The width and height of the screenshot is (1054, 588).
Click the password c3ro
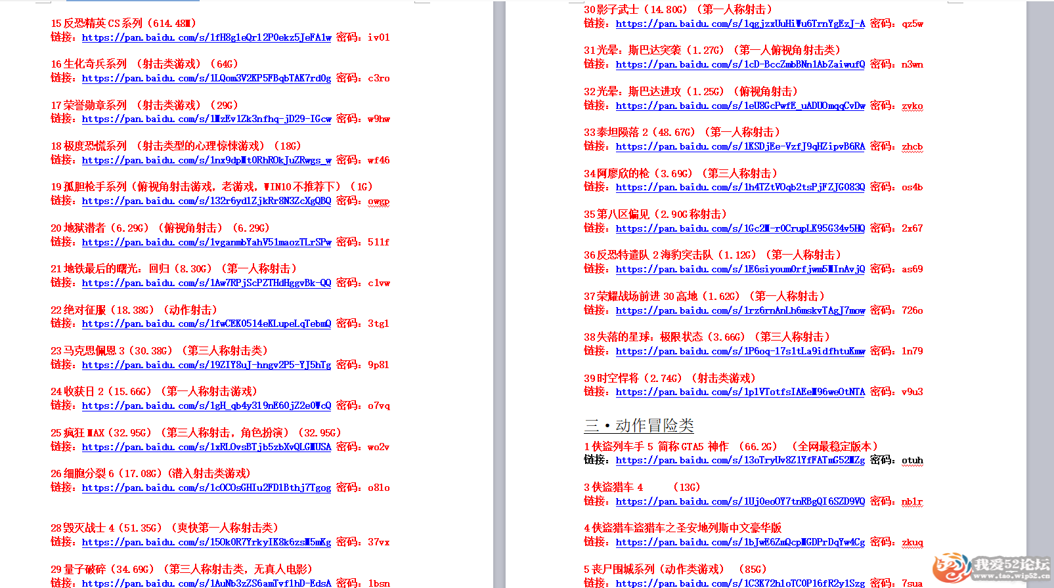coord(379,78)
